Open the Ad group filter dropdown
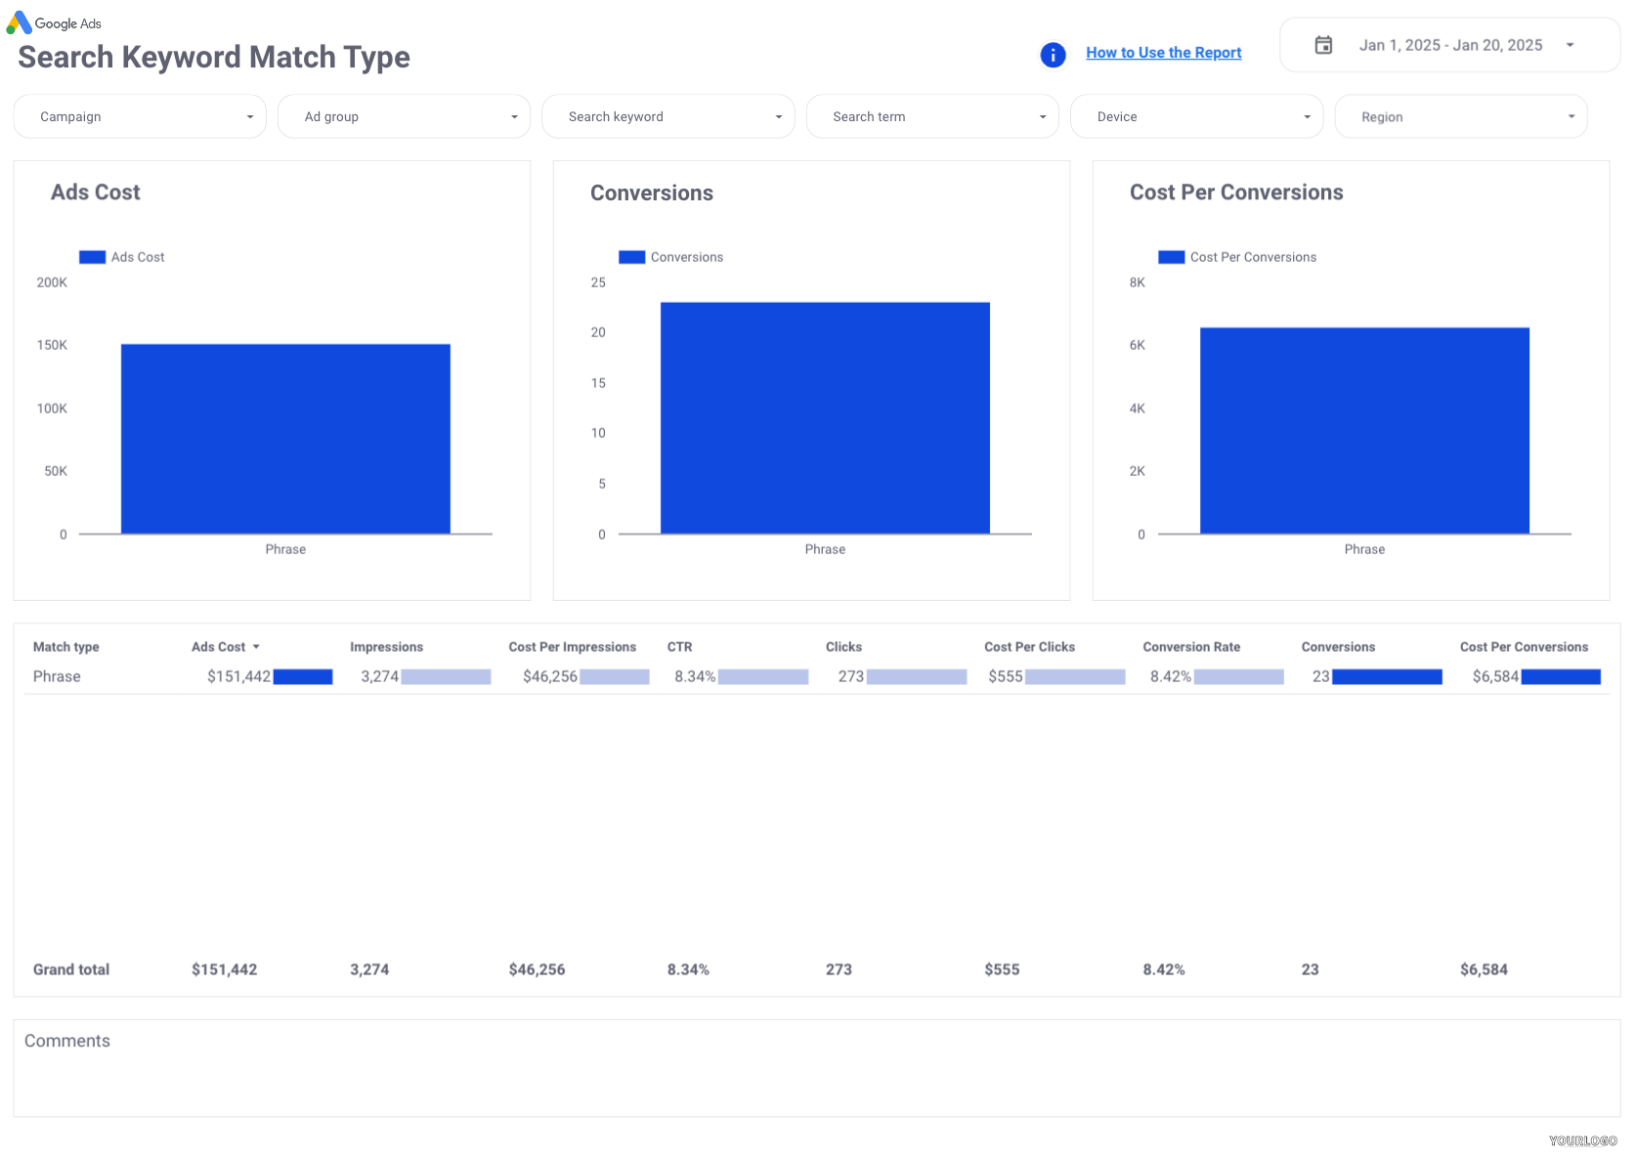This screenshot has height=1157, width=1636. [x=404, y=116]
